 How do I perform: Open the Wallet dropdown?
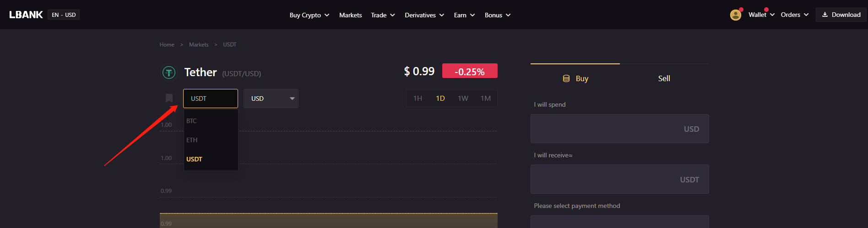(x=761, y=15)
